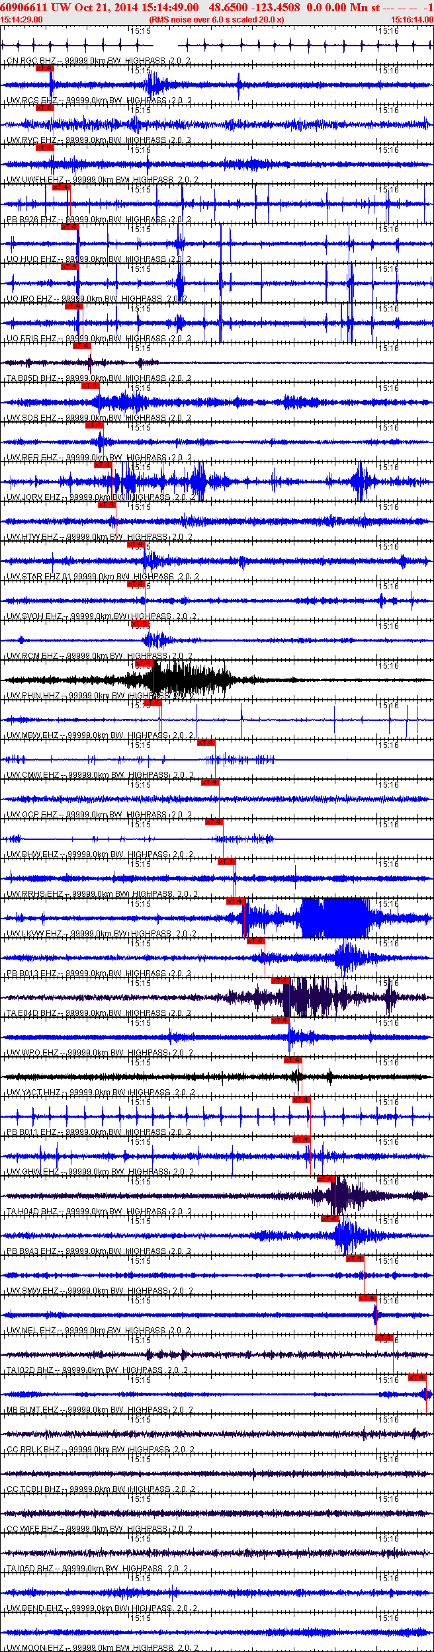Click the UW RER EHZ station label

click(x=32, y=458)
